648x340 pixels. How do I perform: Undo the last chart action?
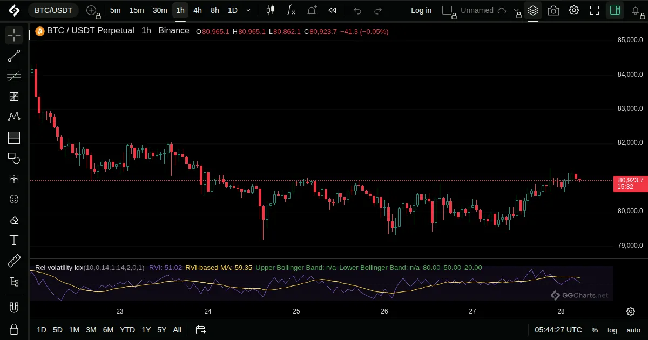point(357,10)
